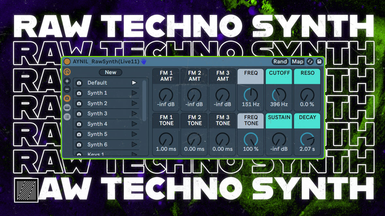Click the play triangle next to Default
Viewport: 385px width, 216px height.
coord(134,83)
